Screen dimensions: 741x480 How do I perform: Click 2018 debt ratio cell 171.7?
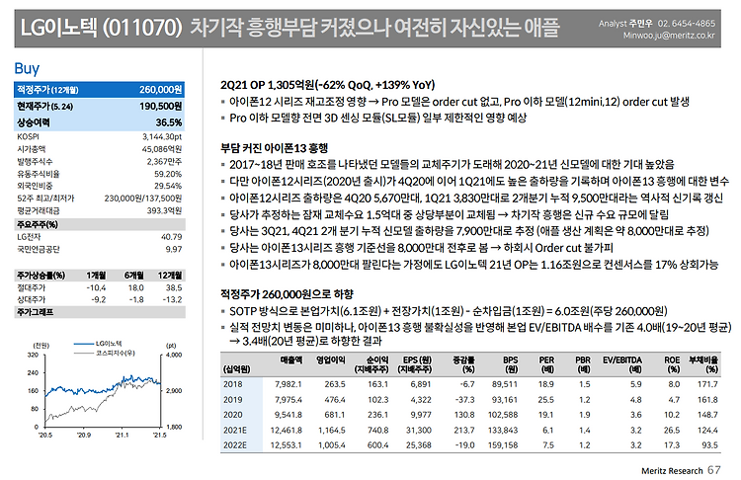pos(707,384)
